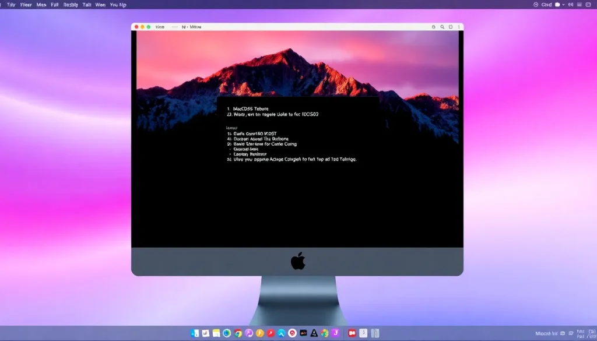This screenshot has width=597, height=341.
Task: Open the 'Fiear' menu in menu bar
Action: (x=26, y=4)
